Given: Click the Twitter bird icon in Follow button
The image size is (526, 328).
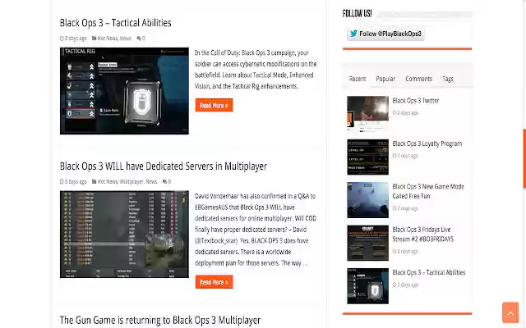Looking at the screenshot, I should coord(353,34).
